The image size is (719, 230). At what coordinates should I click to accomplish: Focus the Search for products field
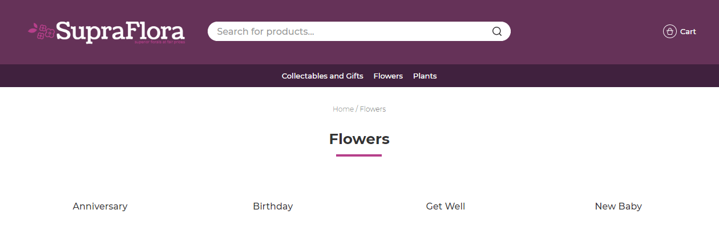359,31
